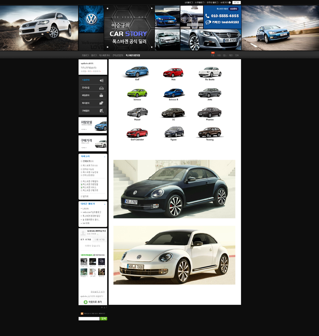
Task: Open the Touareg SUV model
Action: (209, 132)
